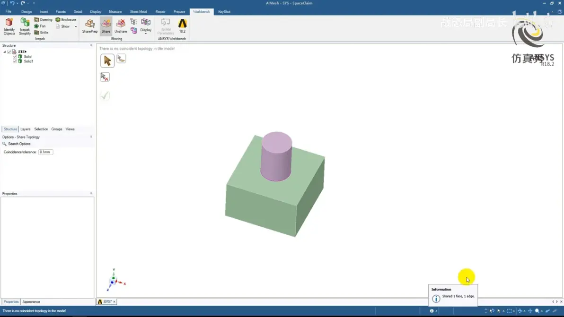564x317 pixels.
Task: Open the Show dropdown arrow
Action: 76,26
